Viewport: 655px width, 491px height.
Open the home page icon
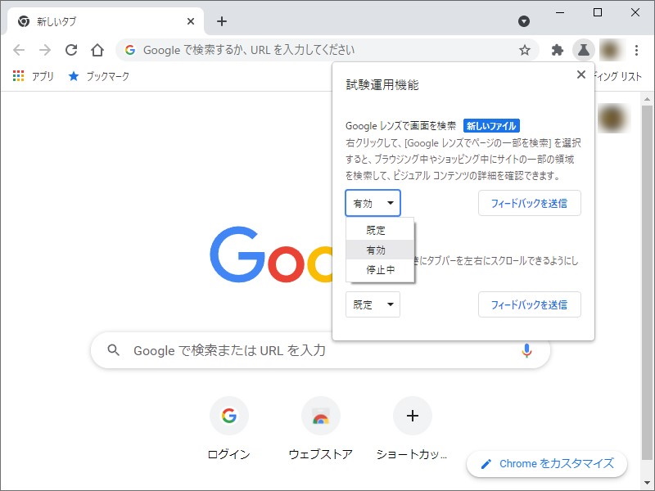pyautogui.click(x=97, y=49)
